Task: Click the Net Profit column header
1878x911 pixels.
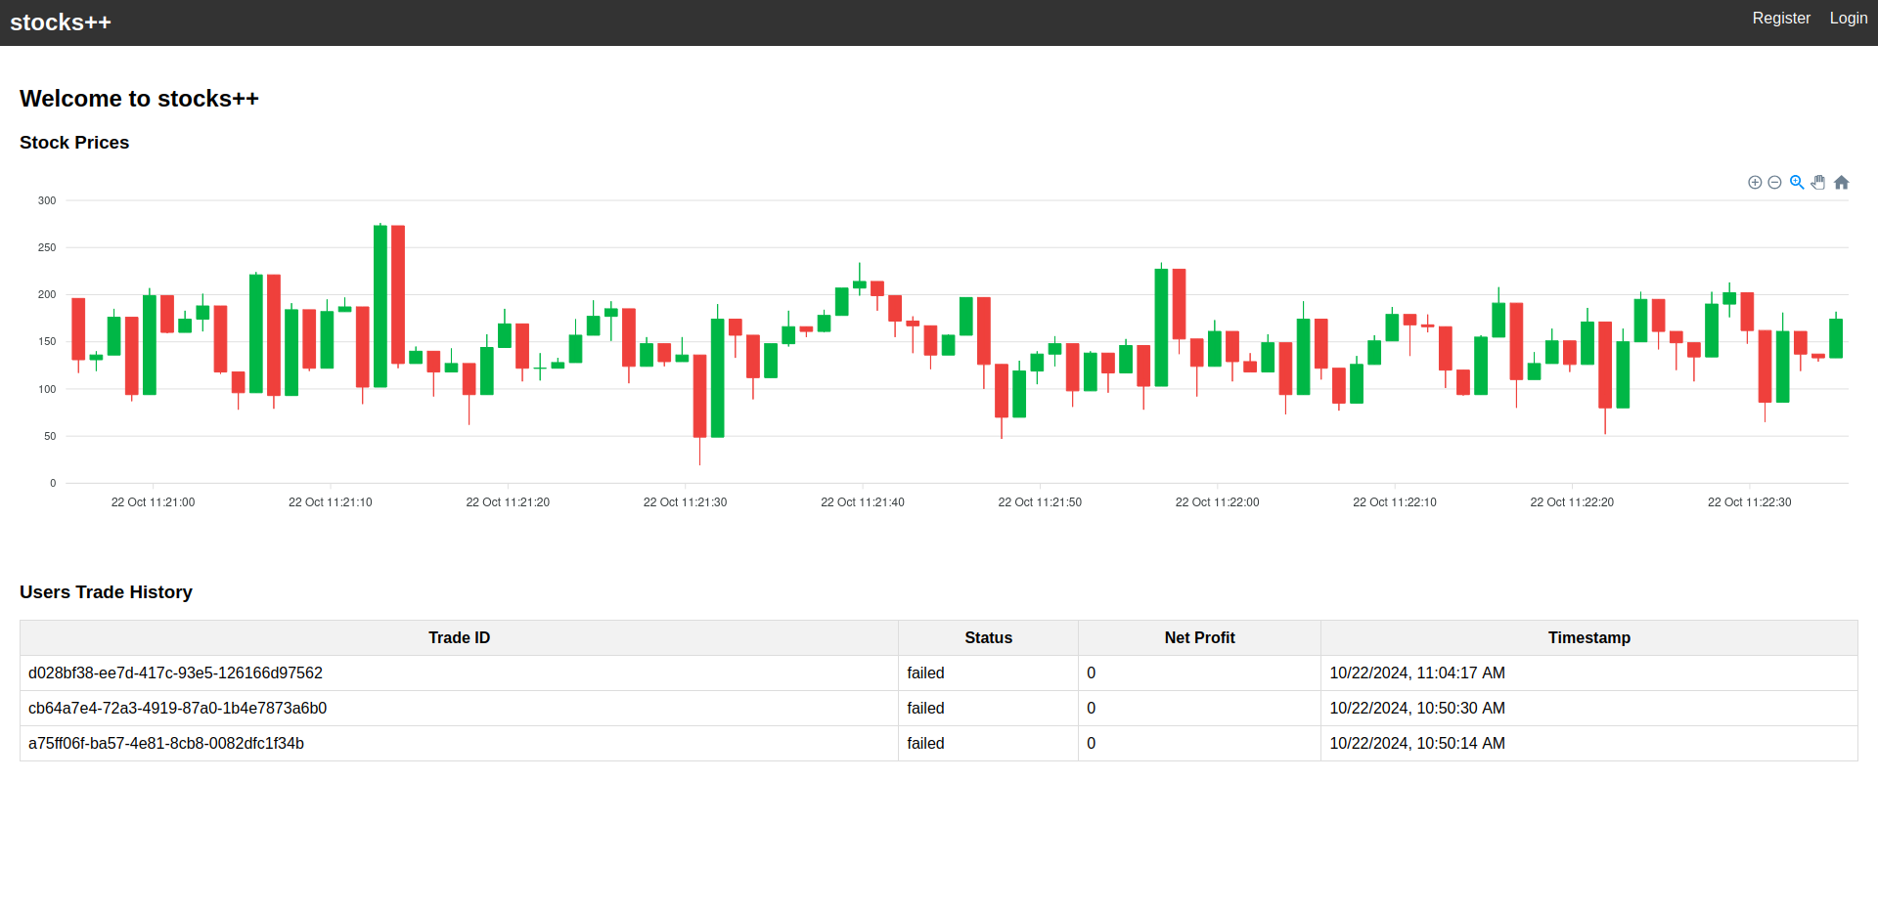Action: coord(1199,637)
